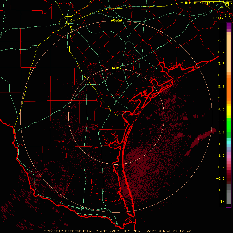
Task: Click the 3.4 scale tick label
Action: click(221, 121)
